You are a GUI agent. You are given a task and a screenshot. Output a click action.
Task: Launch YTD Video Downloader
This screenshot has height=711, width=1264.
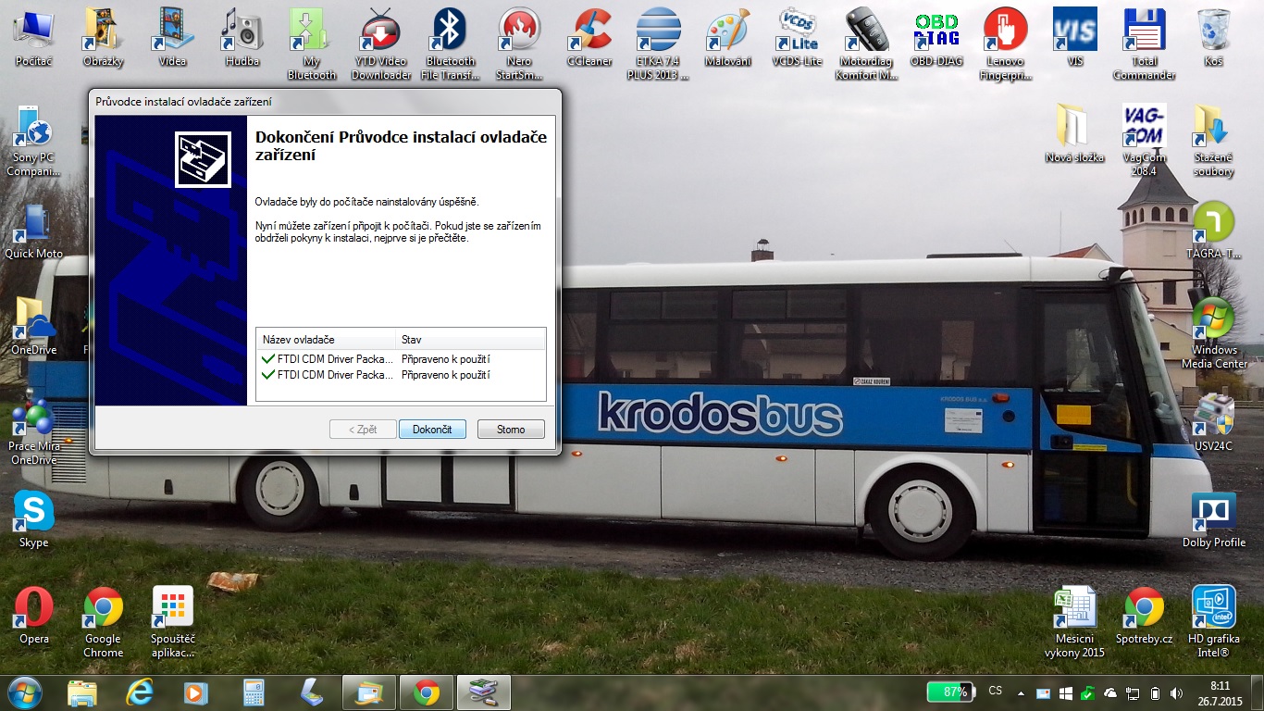point(381,44)
